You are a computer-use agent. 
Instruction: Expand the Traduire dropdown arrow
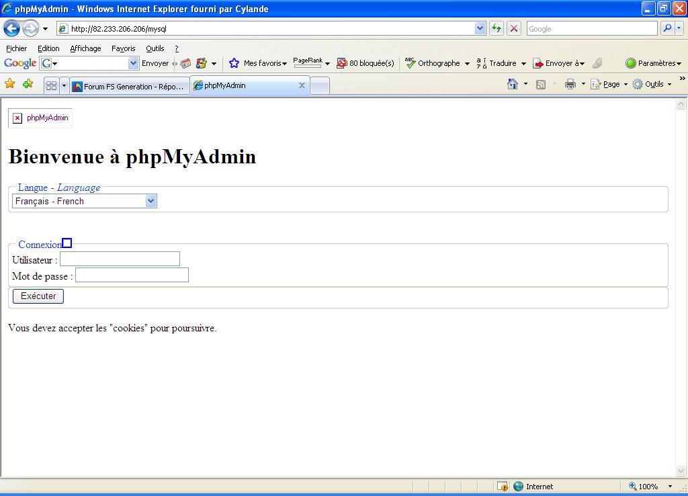523,64
